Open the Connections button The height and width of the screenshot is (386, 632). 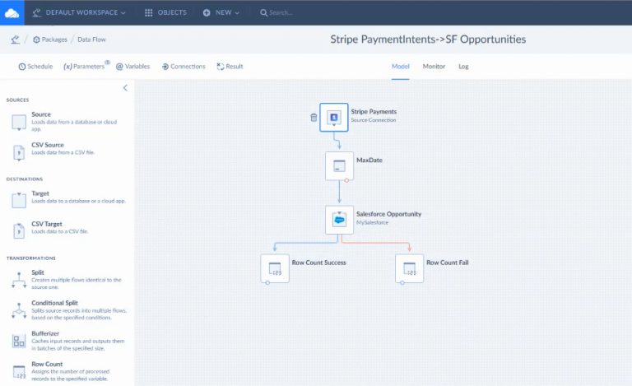[x=183, y=67]
